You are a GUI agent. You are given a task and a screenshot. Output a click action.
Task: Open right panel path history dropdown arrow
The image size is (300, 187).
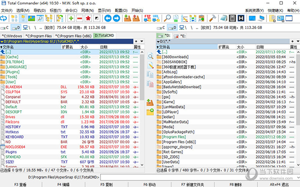(x=297, y=41)
